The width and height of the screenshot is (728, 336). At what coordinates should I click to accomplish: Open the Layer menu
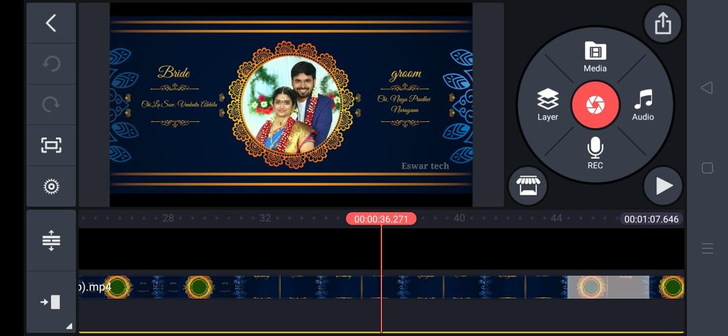click(x=548, y=105)
